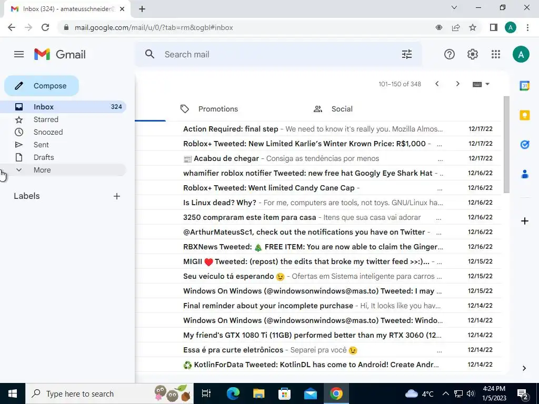The image size is (539, 404).
Task: Open the Drafts folder
Action: point(63,157)
